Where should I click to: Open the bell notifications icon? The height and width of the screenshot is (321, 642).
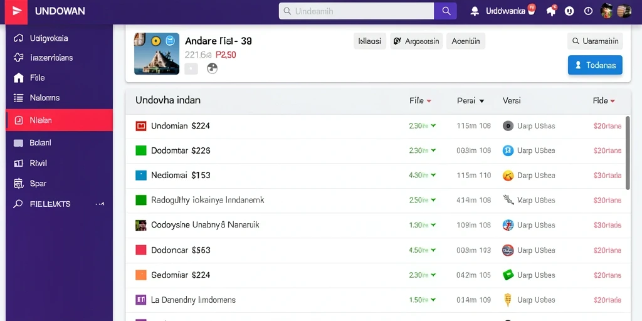[475, 11]
